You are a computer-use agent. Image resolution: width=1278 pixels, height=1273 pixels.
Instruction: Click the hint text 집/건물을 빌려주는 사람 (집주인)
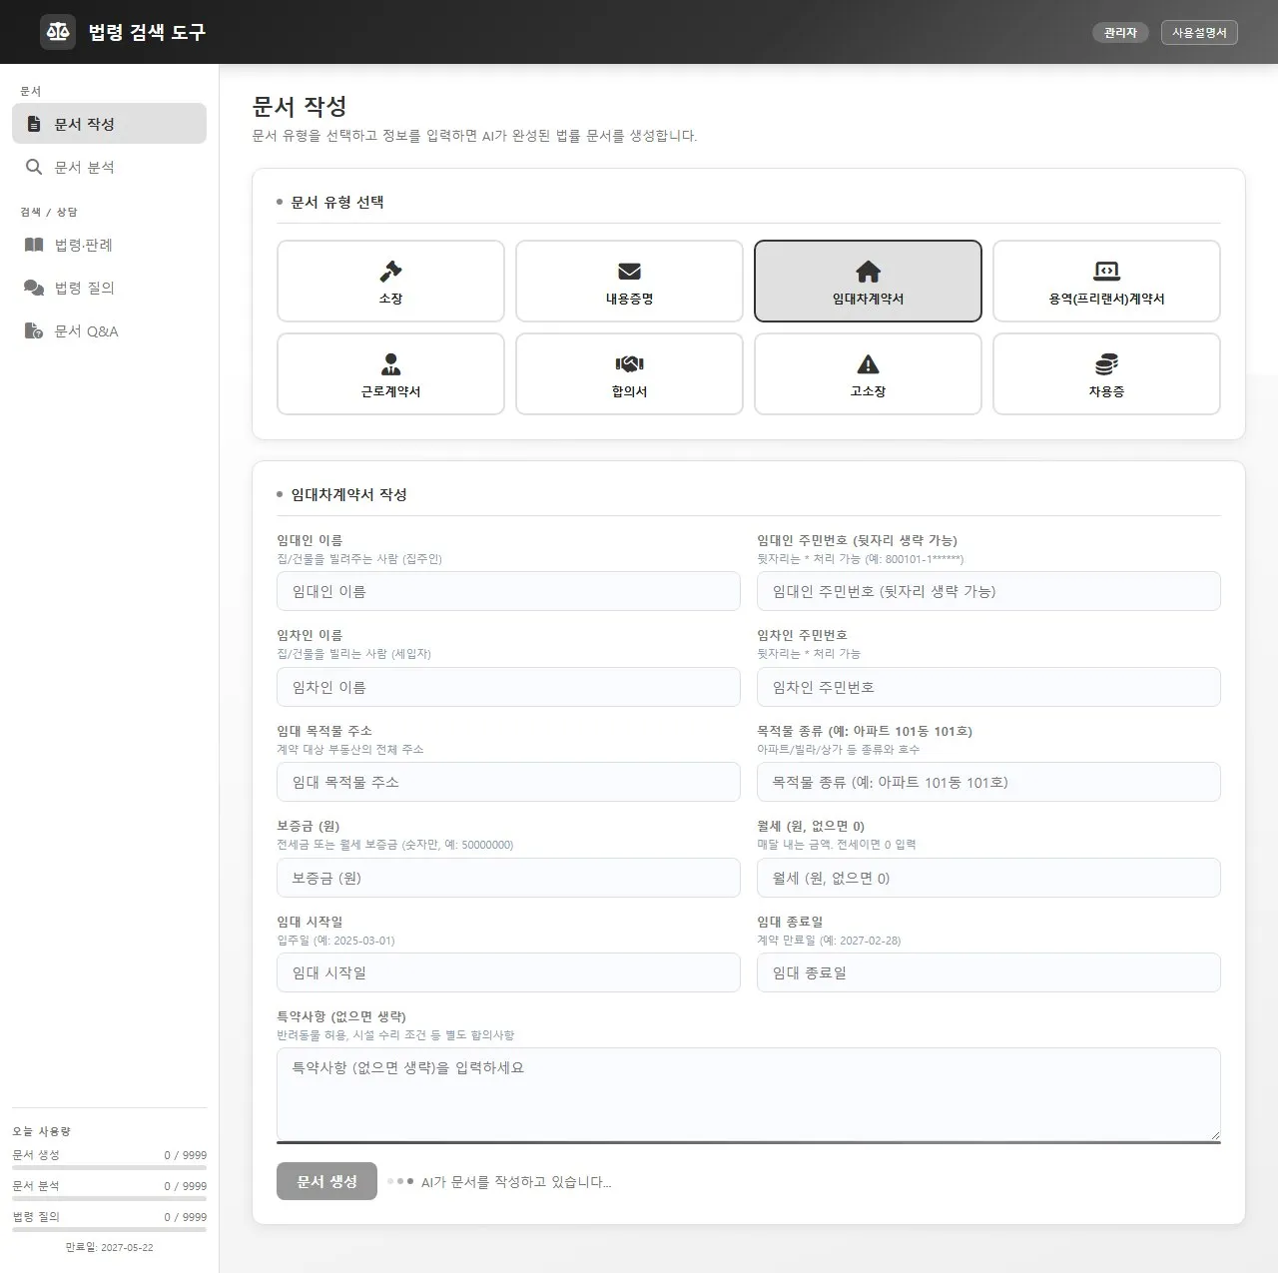point(359,559)
